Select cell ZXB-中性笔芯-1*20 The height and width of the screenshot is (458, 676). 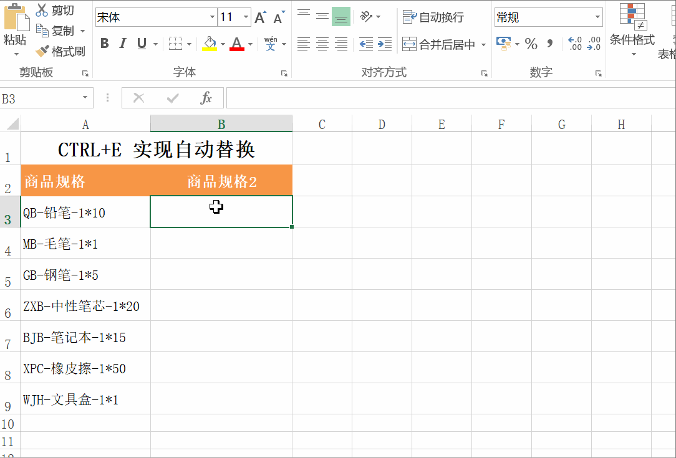click(x=85, y=305)
